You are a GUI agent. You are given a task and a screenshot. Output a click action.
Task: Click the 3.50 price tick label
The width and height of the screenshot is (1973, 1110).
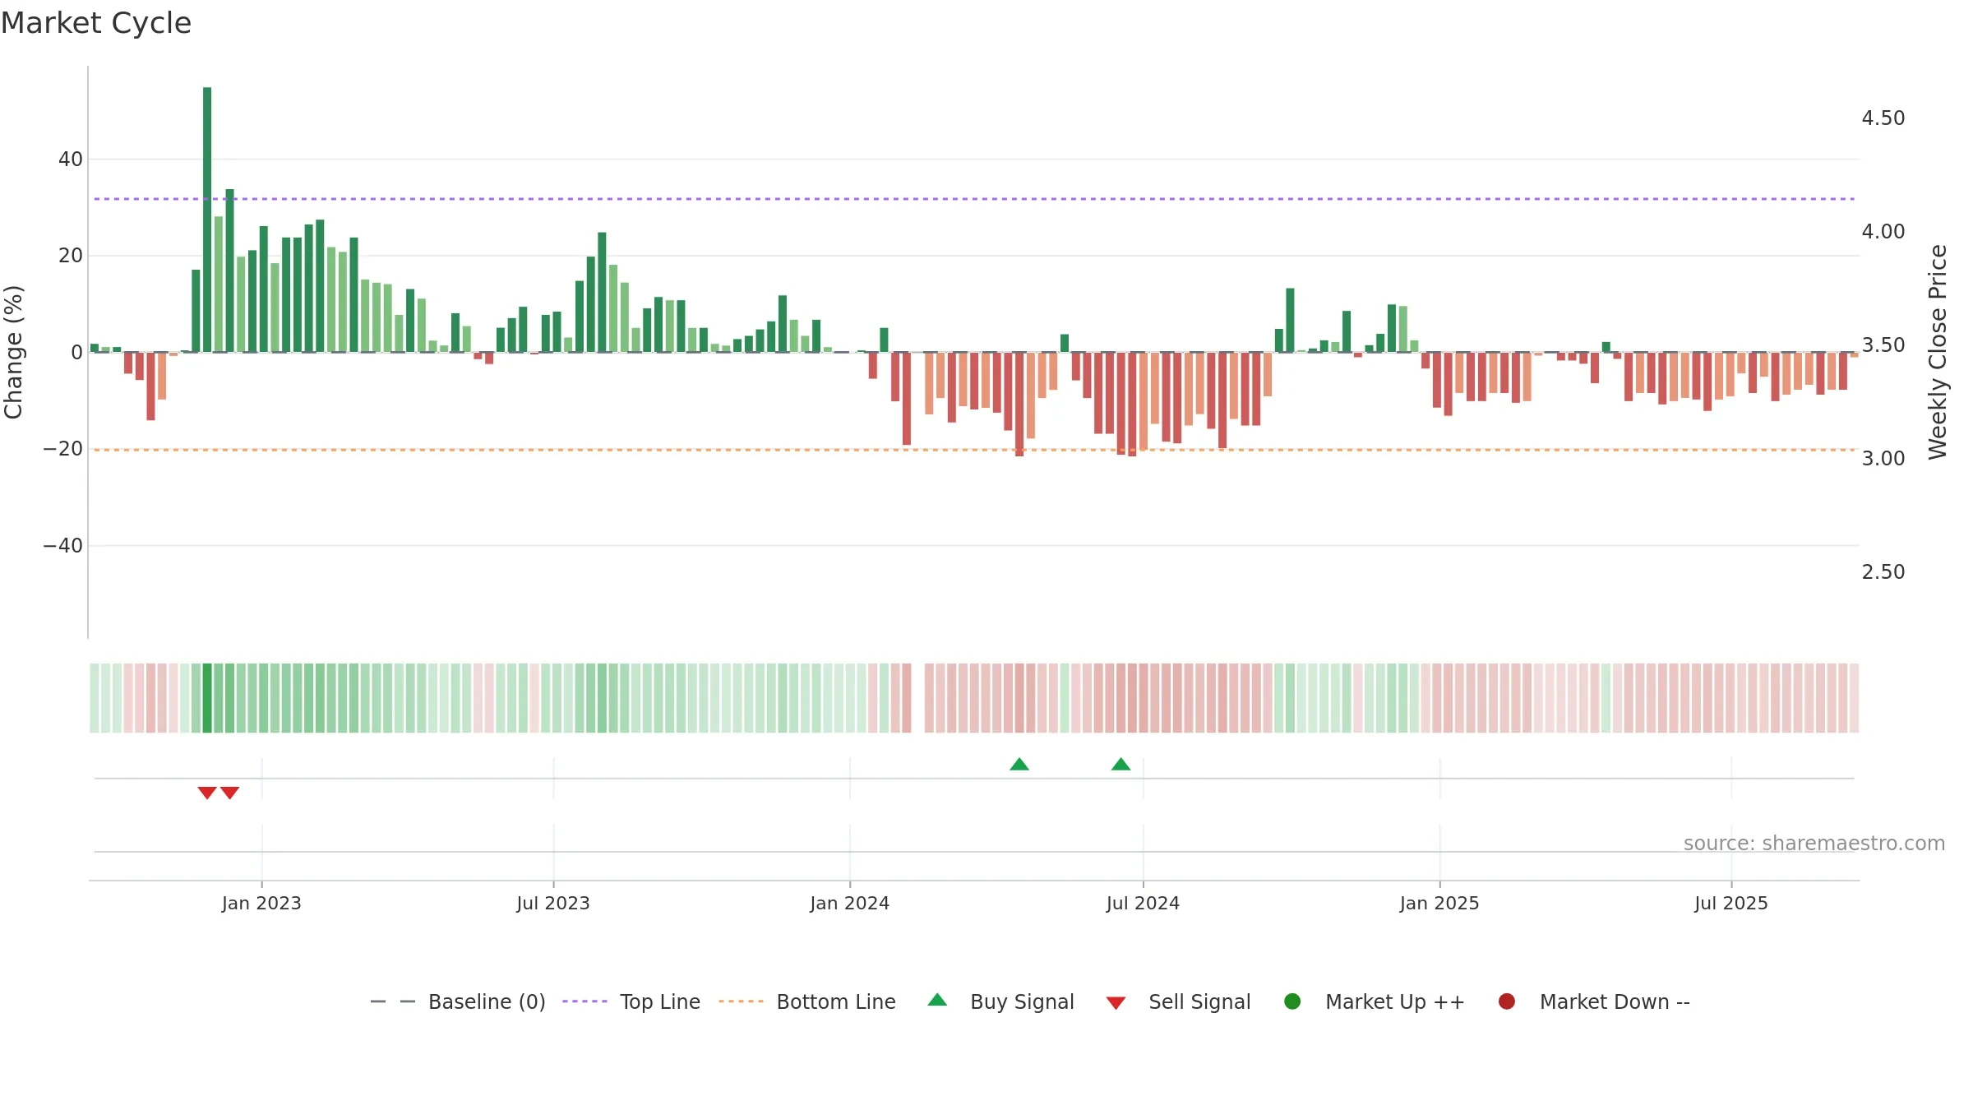1883,345
